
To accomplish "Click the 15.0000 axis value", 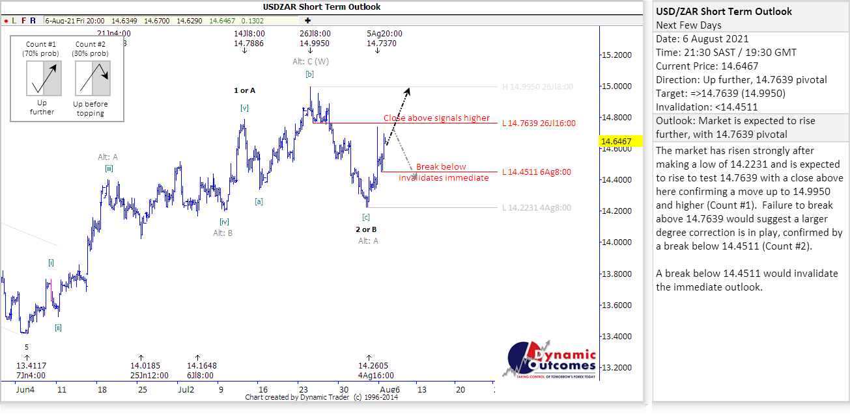I will tap(616, 86).
